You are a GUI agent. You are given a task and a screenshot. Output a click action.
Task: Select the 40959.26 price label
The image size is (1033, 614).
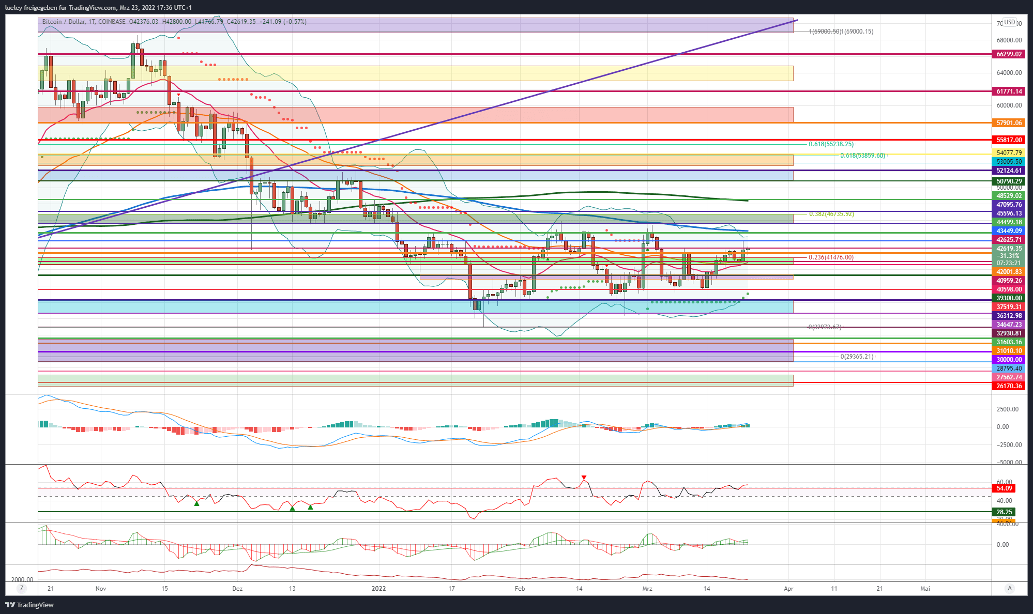coord(1009,281)
